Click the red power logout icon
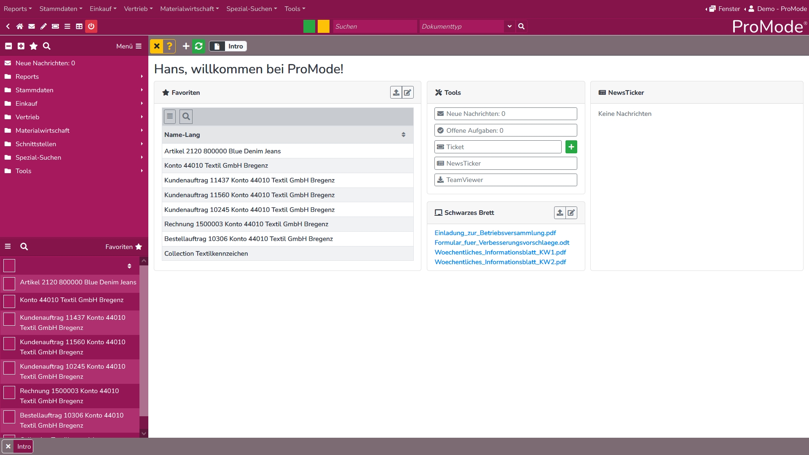Image resolution: width=809 pixels, height=455 pixels. 91,26
